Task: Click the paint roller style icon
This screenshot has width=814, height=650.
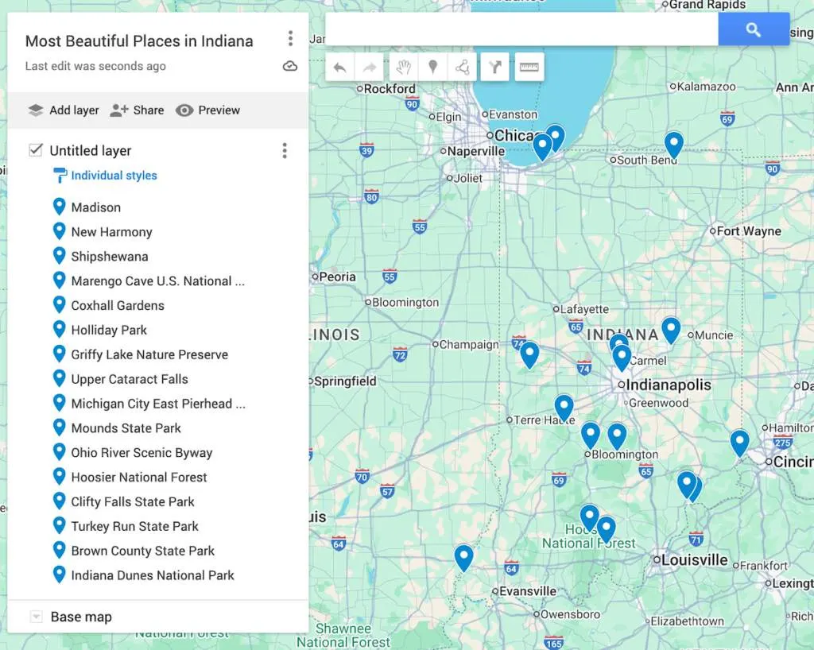Action: click(60, 176)
